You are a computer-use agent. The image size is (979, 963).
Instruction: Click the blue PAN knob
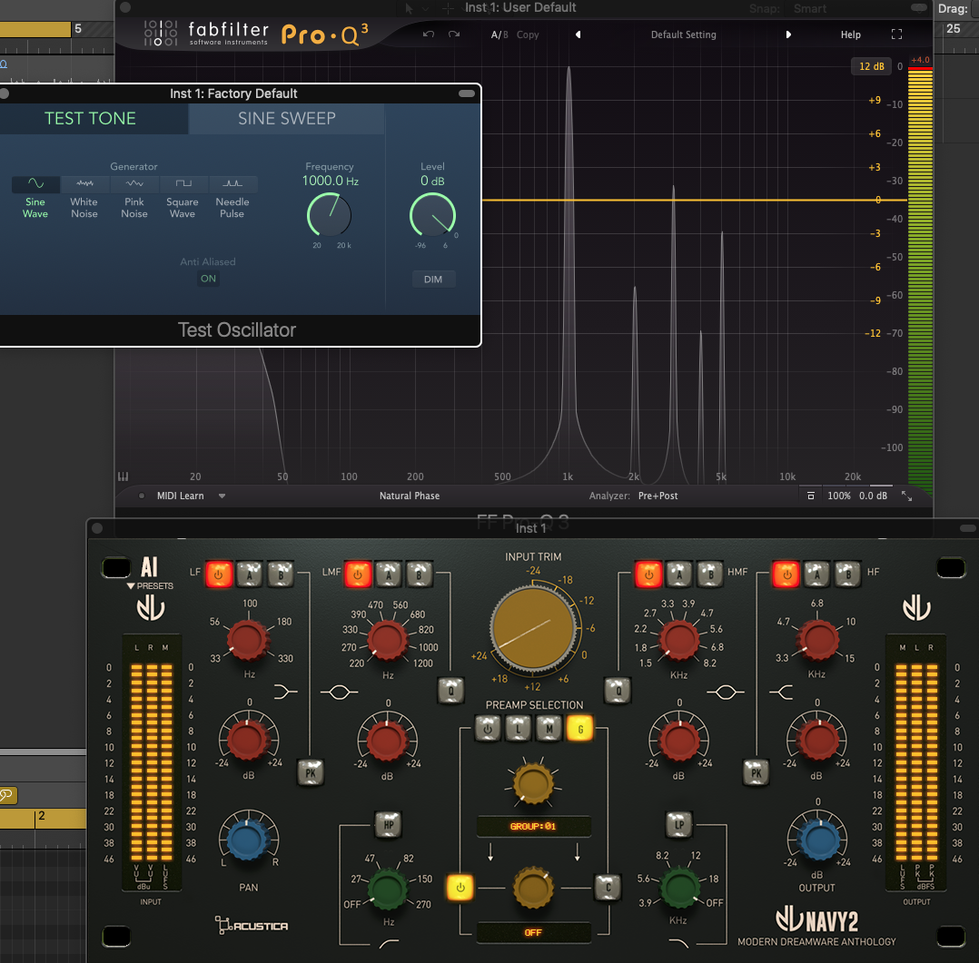[x=248, y=840]
